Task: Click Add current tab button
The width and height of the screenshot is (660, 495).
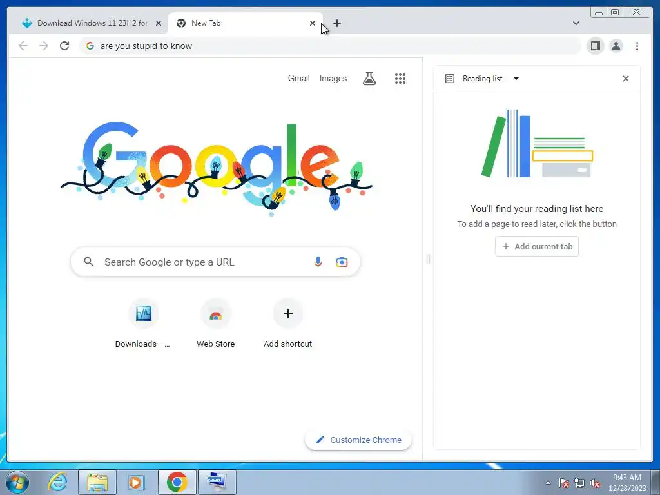Action: tap(537, 246)
